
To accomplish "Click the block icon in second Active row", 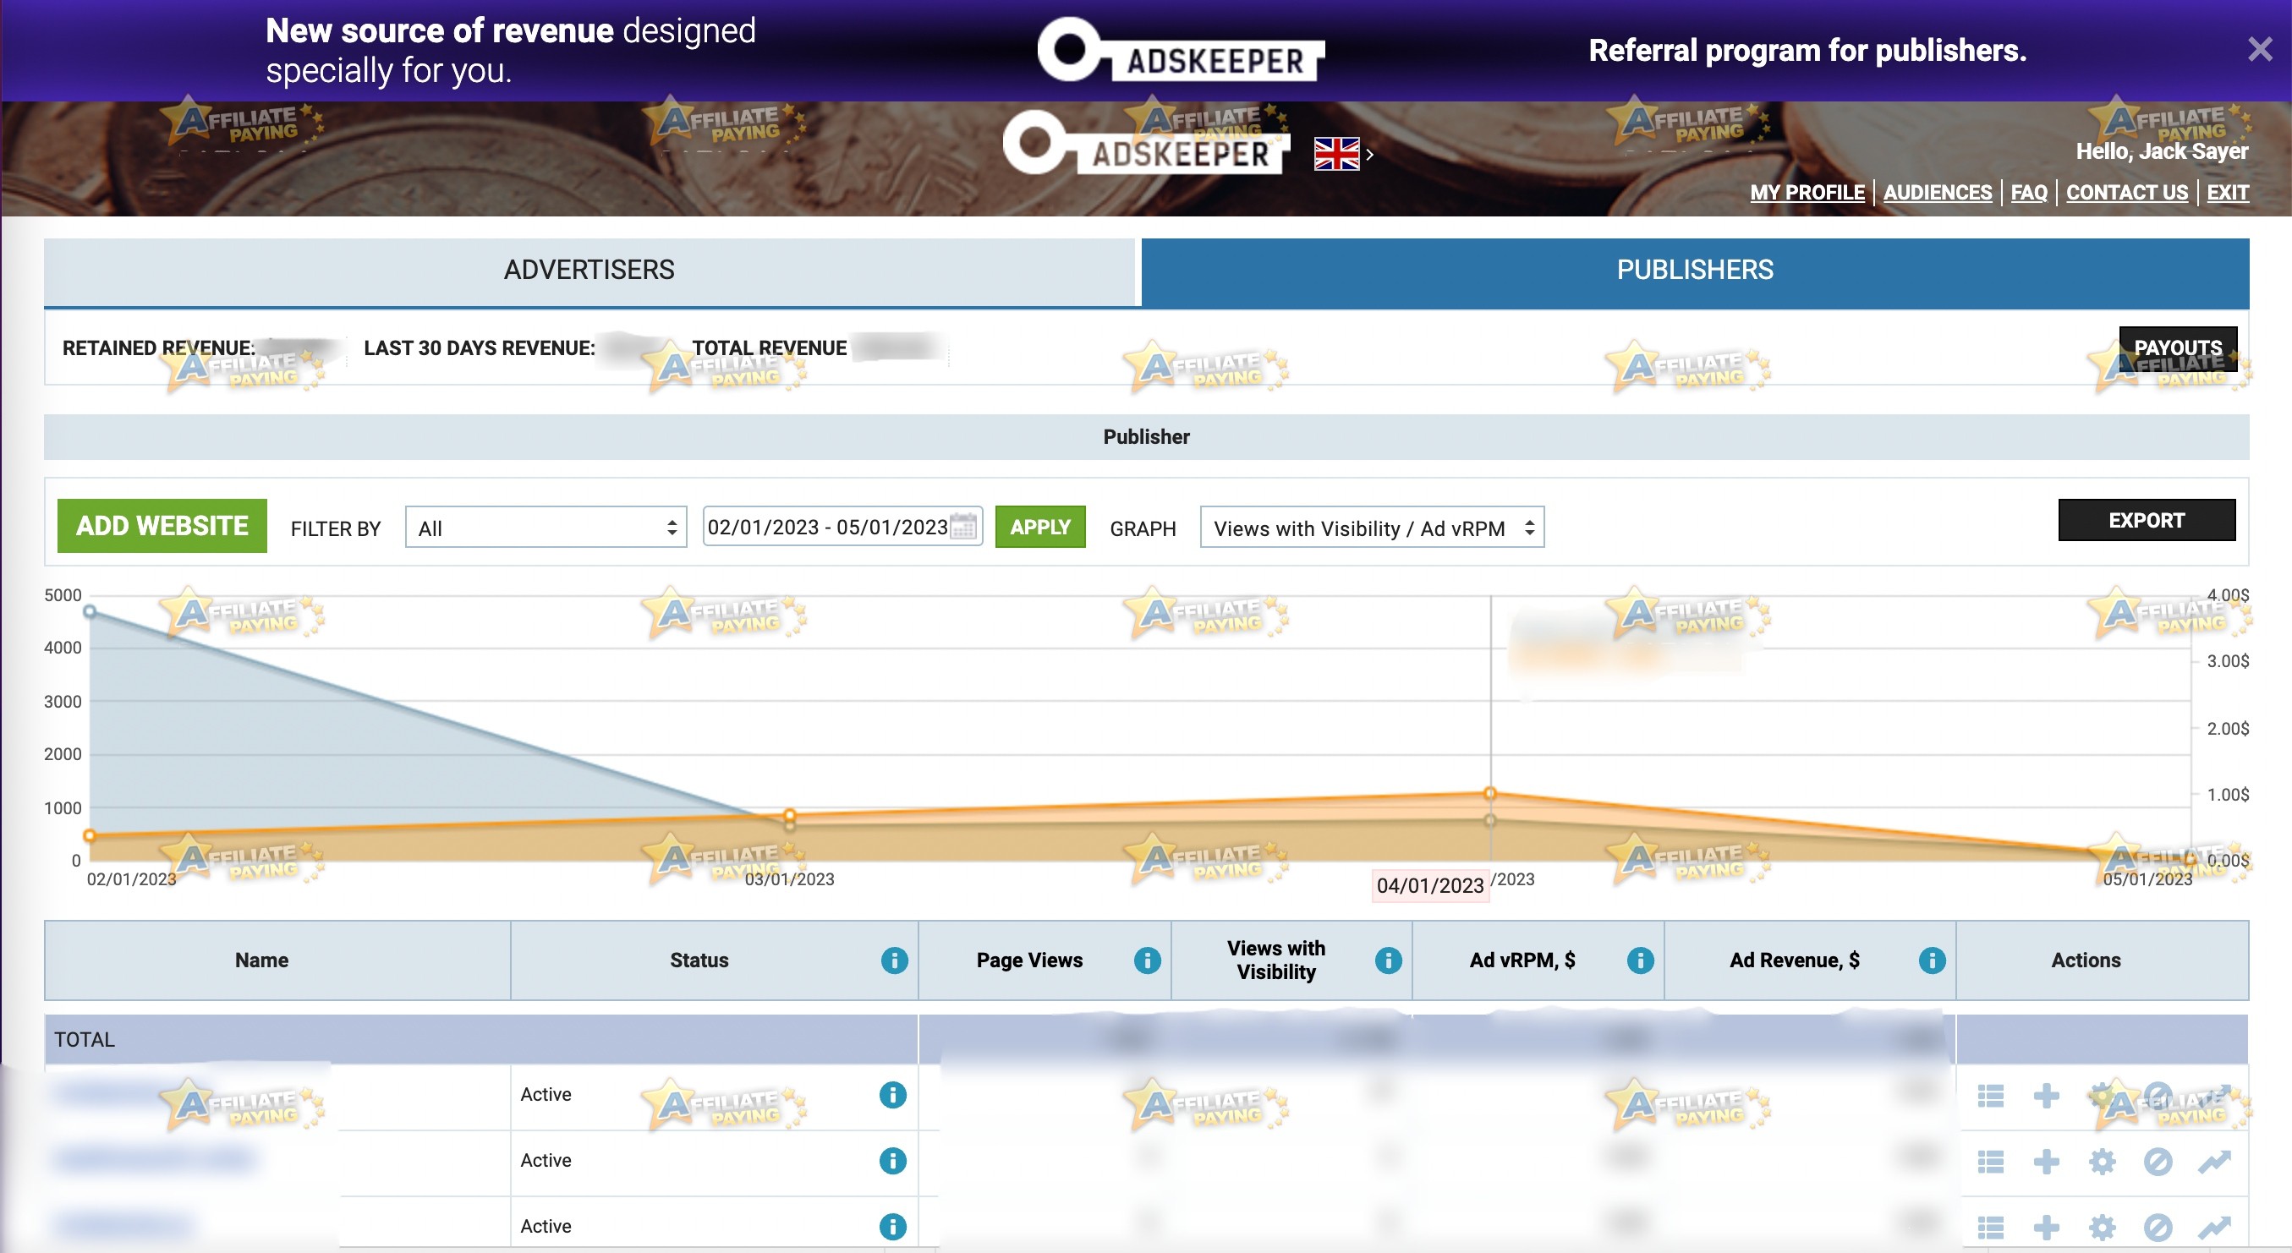I will (x=2158, y=1162).
